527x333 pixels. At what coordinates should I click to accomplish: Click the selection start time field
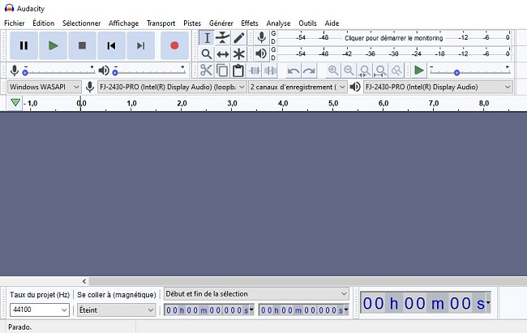(x=207, y=310)
